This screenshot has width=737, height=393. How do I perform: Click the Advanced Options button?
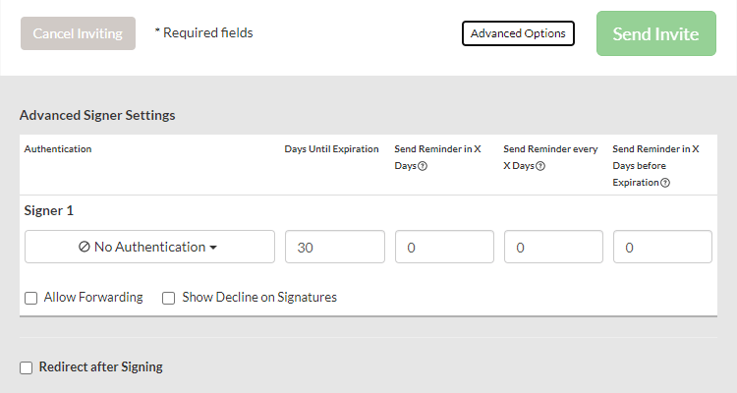(518, 33)
